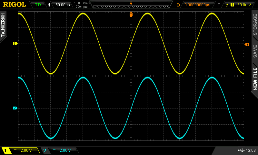258x155 pixels.
Task: Click the USB connection icon
Action: tap(241, 150)
